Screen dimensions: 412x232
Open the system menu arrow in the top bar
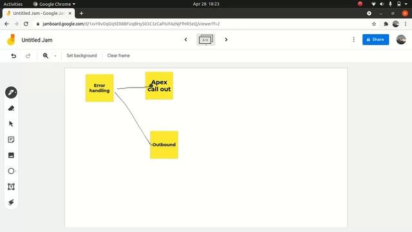(x=406, y=4)
